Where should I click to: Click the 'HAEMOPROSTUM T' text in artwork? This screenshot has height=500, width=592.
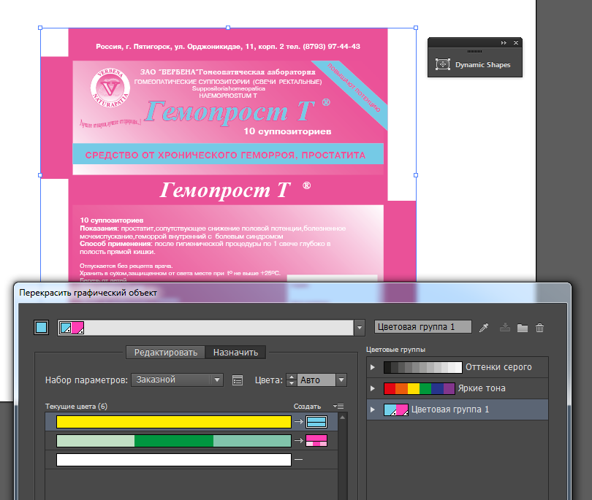pyautogui.click(x=228, y=96)
